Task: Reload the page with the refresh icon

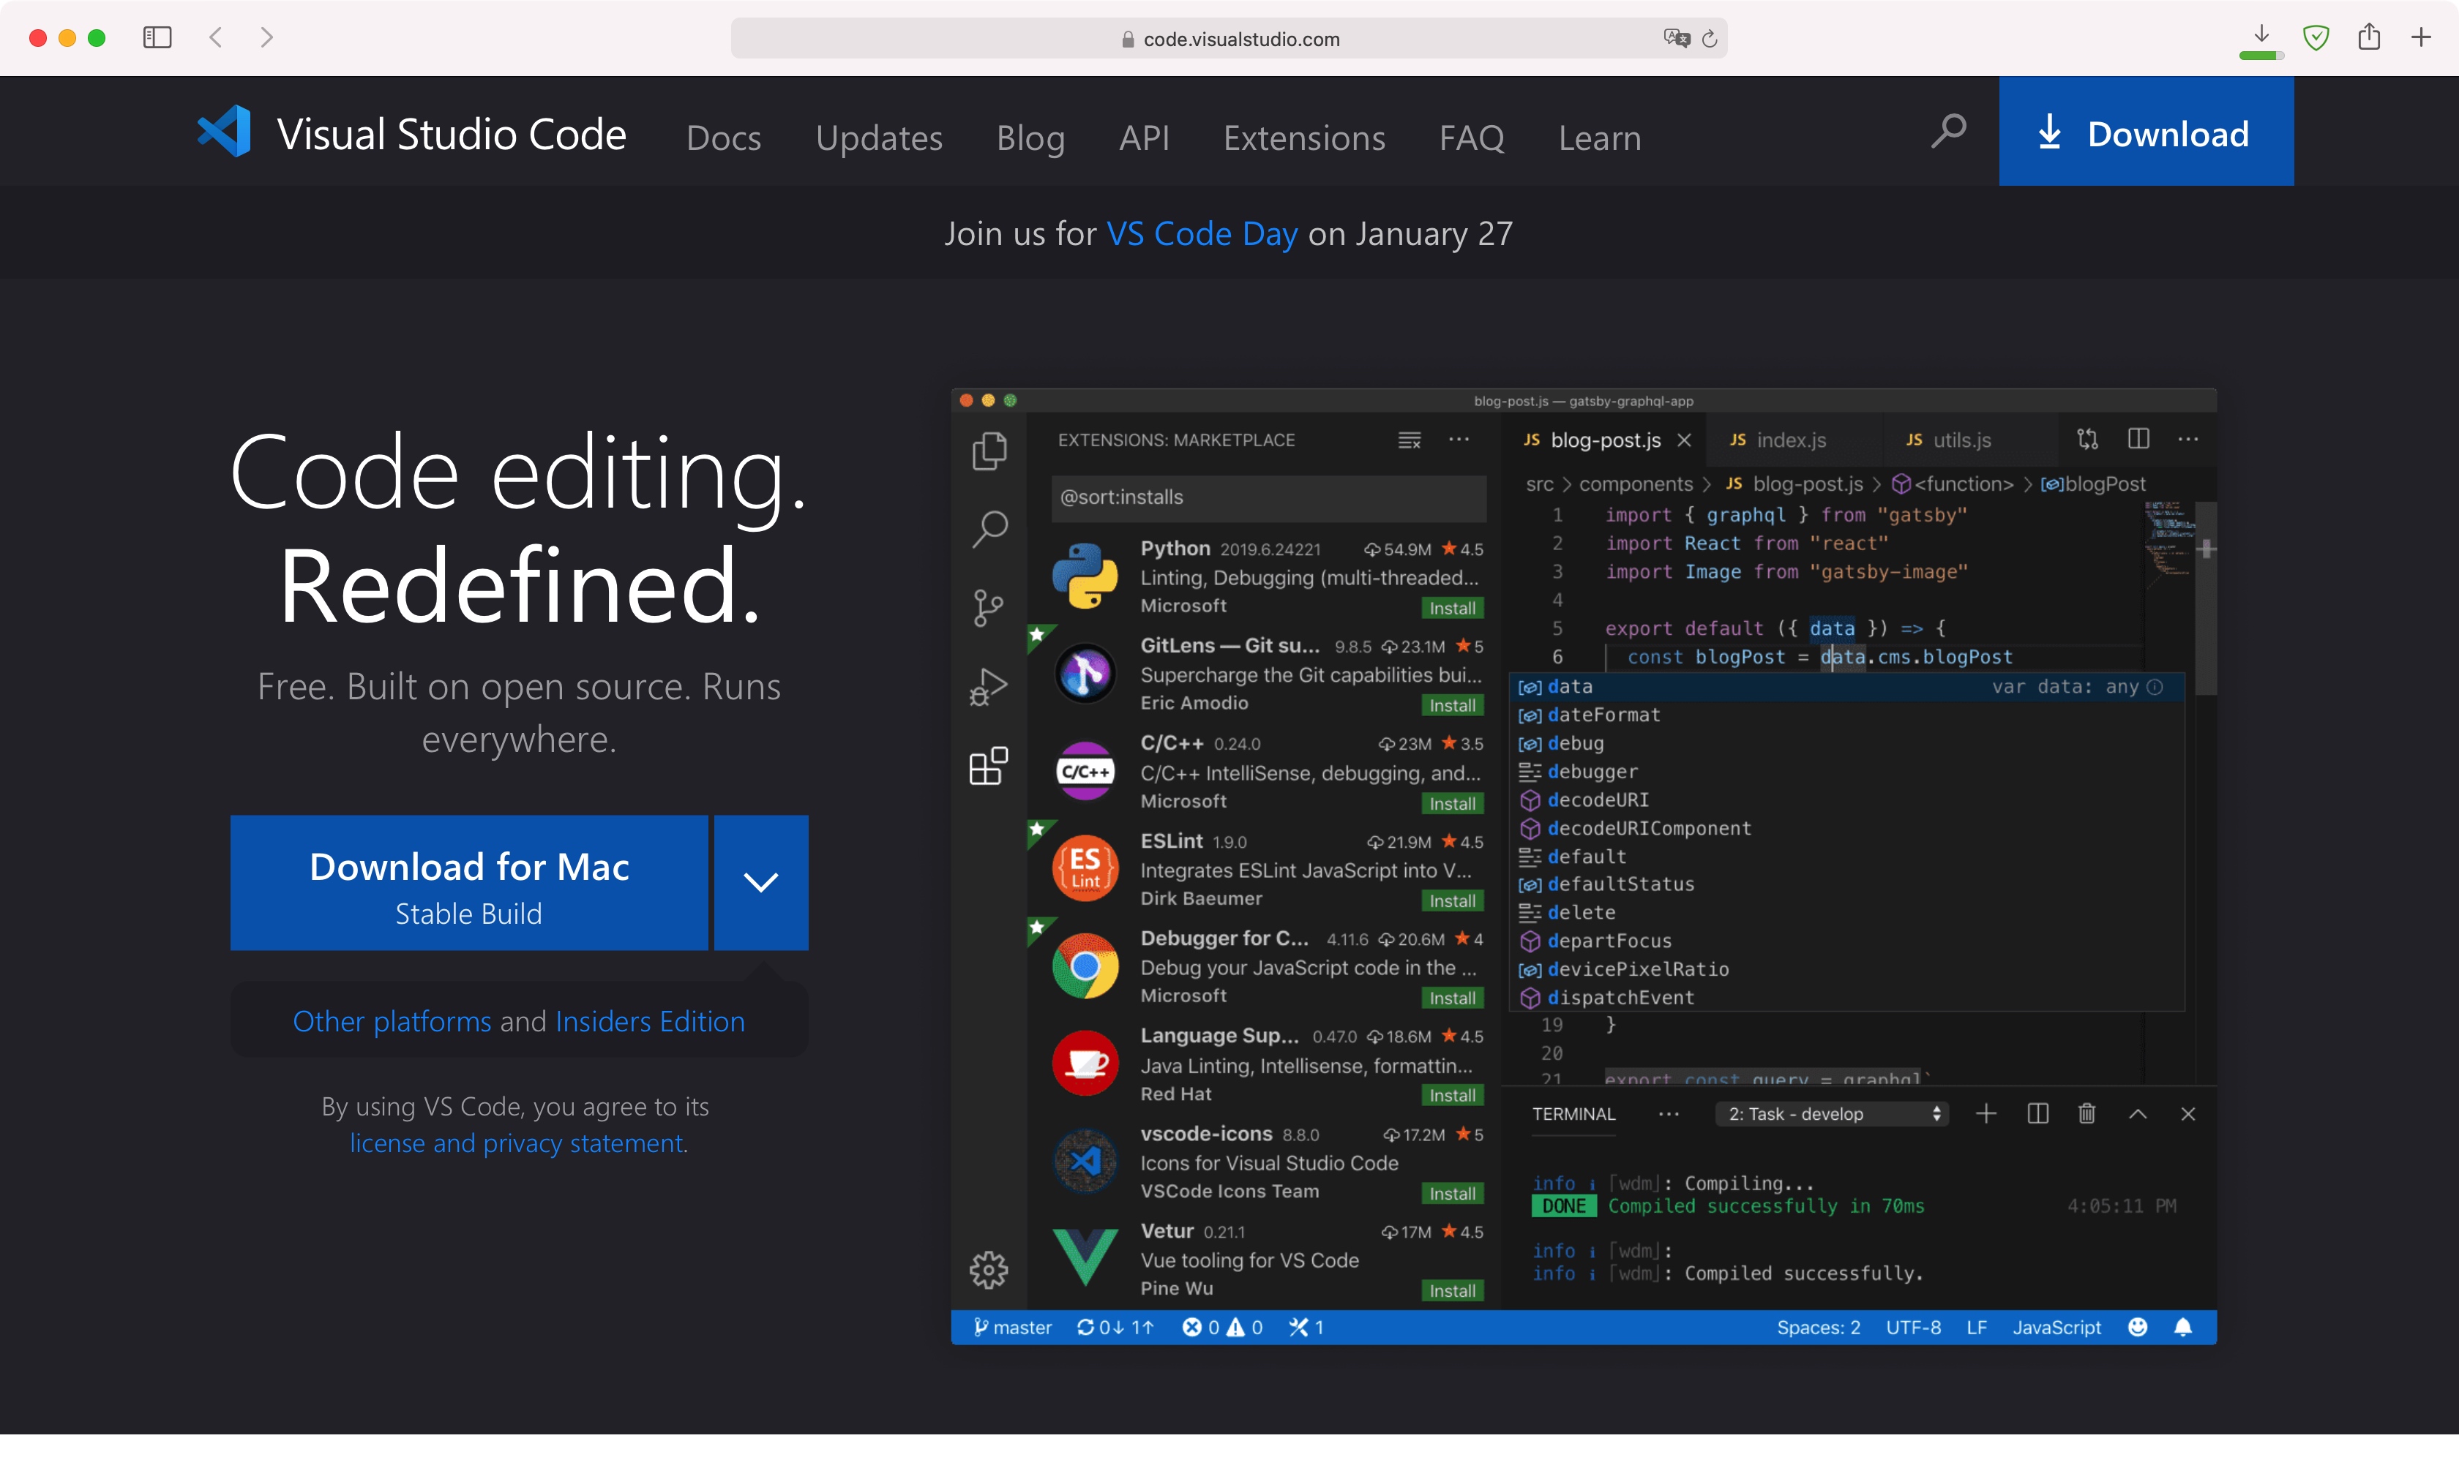Action: point(1710,38)
